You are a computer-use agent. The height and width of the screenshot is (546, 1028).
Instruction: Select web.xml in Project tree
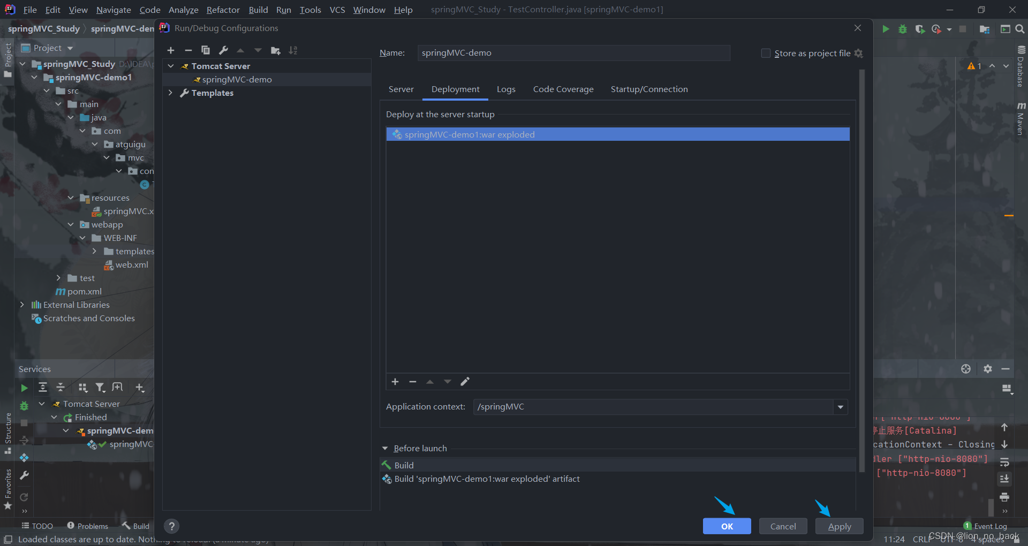126,264
